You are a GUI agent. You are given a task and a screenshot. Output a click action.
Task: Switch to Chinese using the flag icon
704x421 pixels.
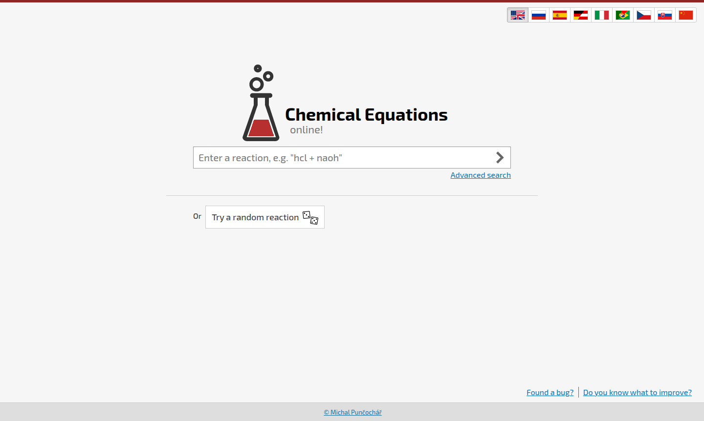685,15
